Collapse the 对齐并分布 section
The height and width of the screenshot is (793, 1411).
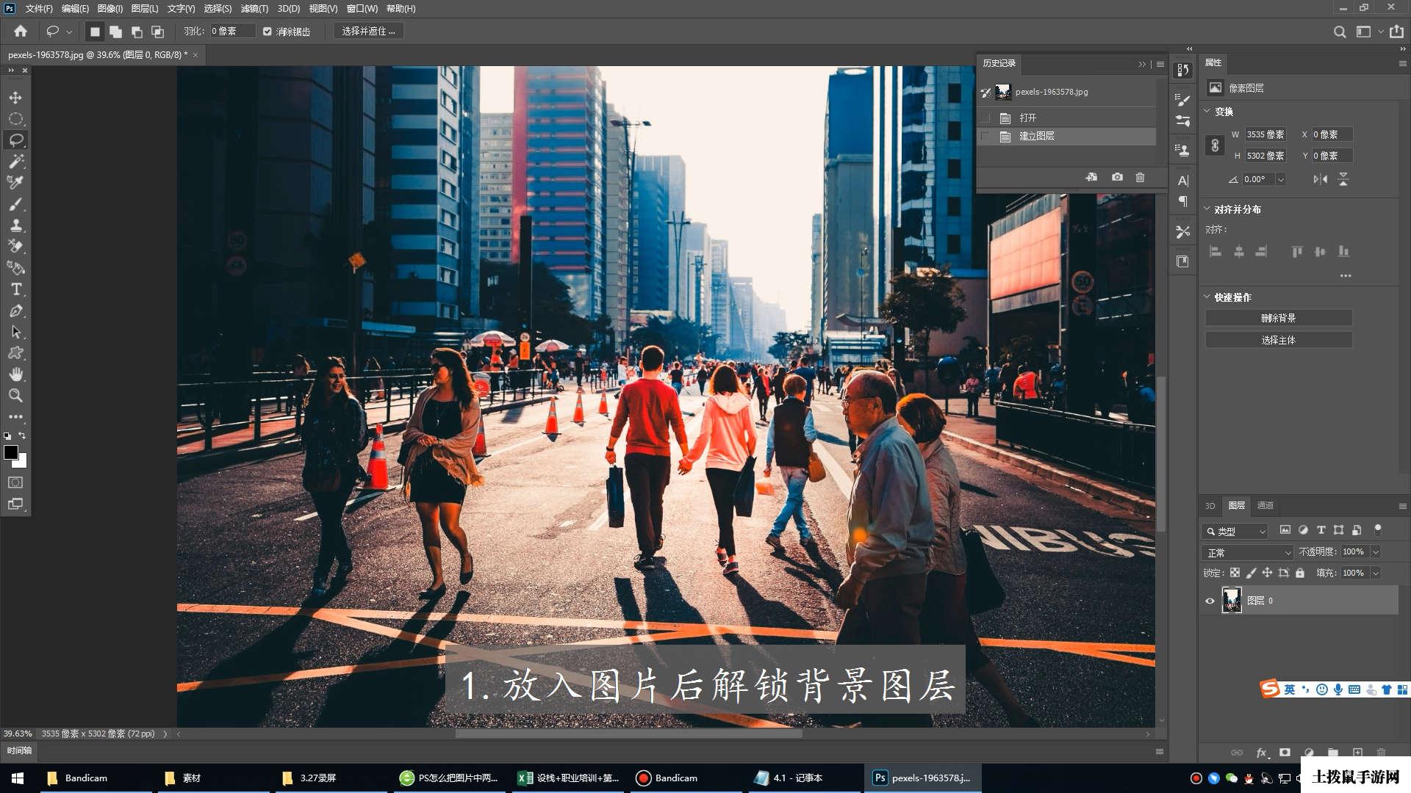click(1207, 209)
